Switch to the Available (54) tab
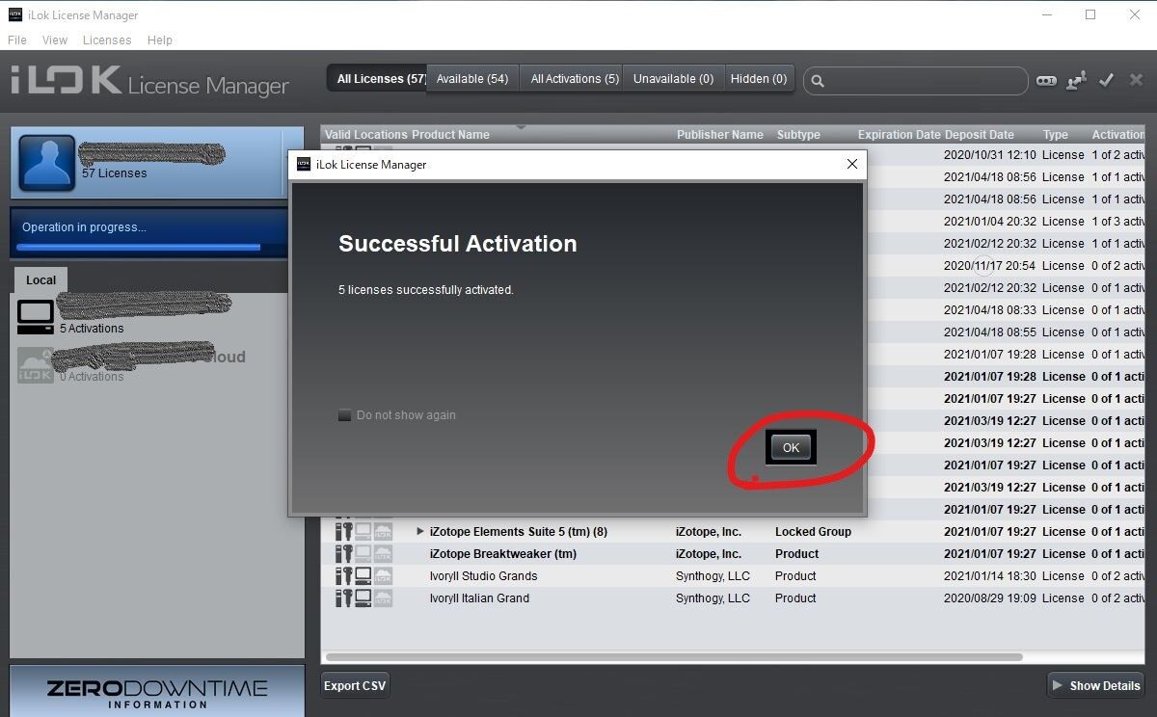 [472, 79]
